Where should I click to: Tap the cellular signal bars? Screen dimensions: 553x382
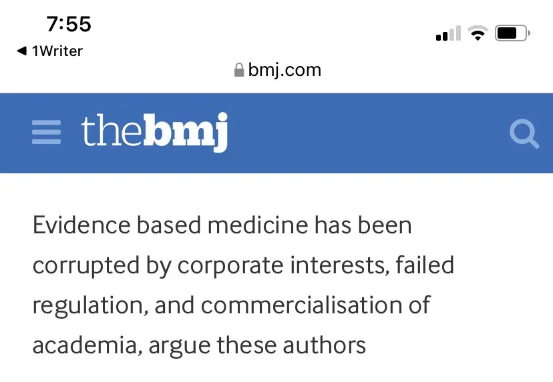tap(448, 33)
